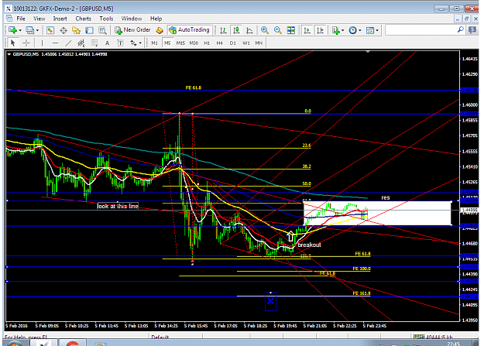Viewport: 484px width, 346px height.
Task: Zoom in on the chart
Action: coord(265,30)
